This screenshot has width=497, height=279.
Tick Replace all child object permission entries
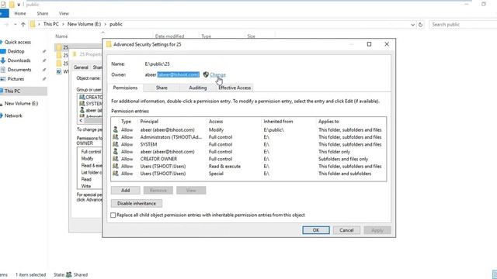113,215
